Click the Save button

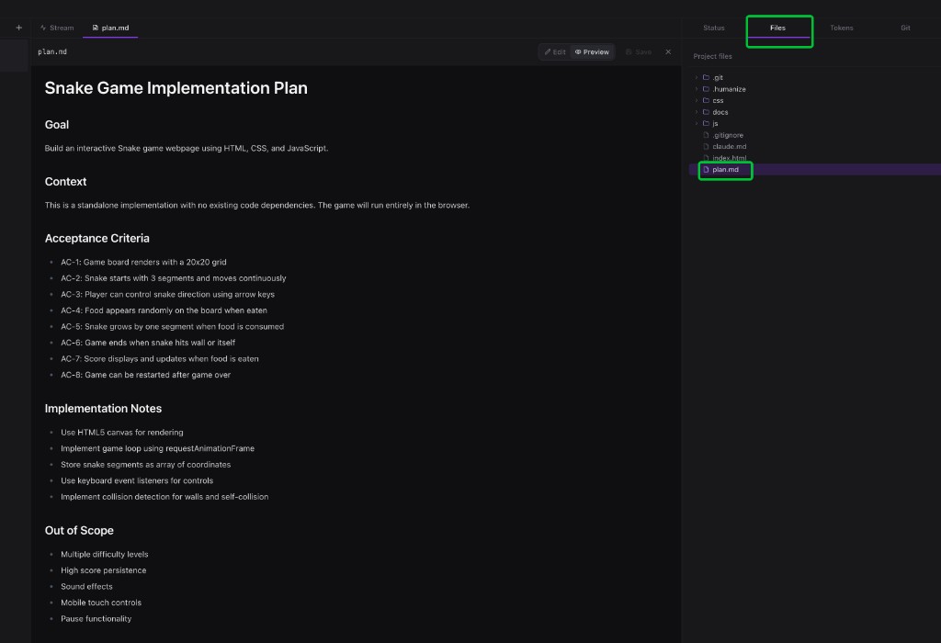coord(639,52)
